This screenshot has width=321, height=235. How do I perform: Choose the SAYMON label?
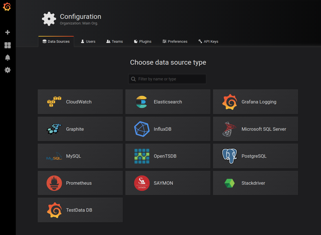(163, 183)
